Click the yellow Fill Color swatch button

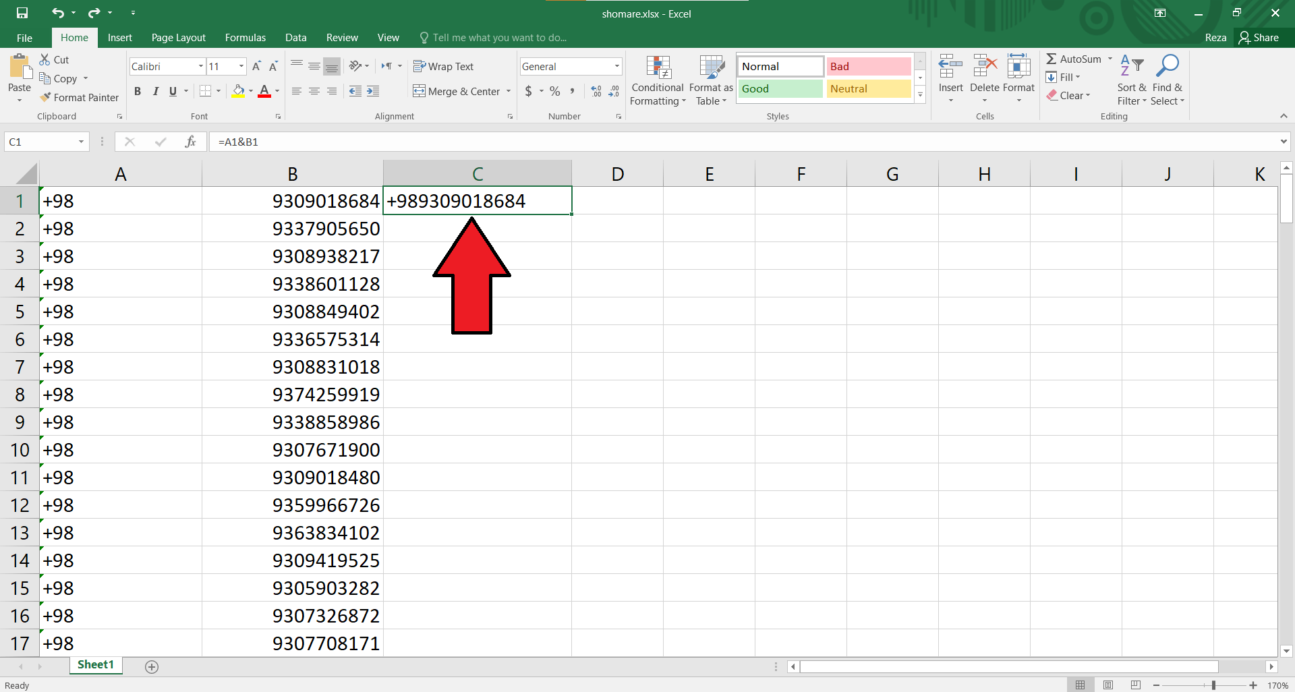(238, 91)
